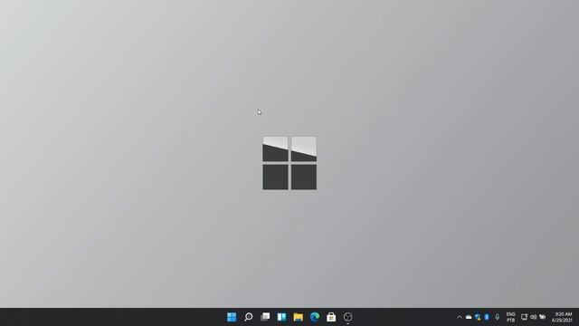The width and height of the screenshot is (579, 326).
Task: Open the volume speaker tray icon
Action: pyautogui.click(x=533, y=317)
